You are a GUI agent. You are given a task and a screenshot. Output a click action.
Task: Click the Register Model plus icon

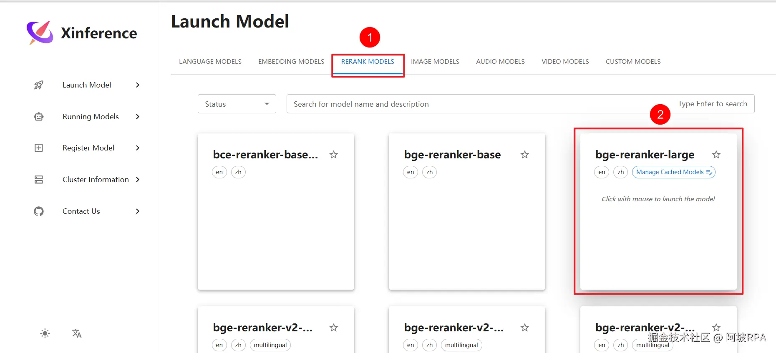coord(39,148)
